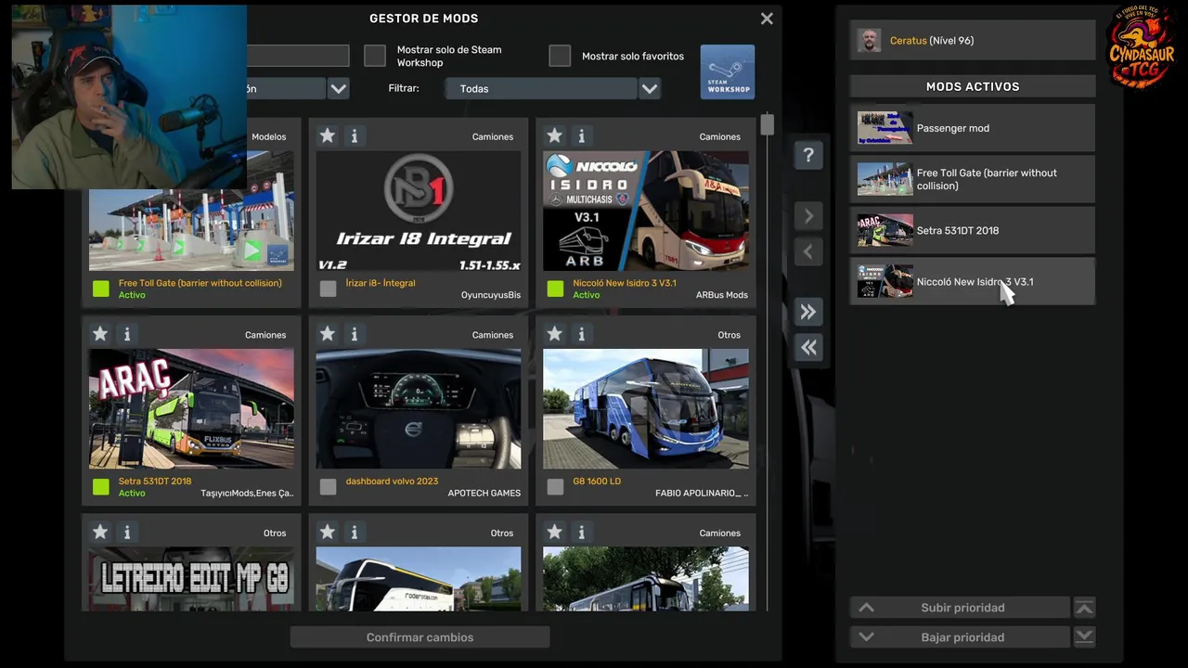Click the Letreiro Edit MP G8 thumbnail
1188x668 pixels.
coord(191,579)
